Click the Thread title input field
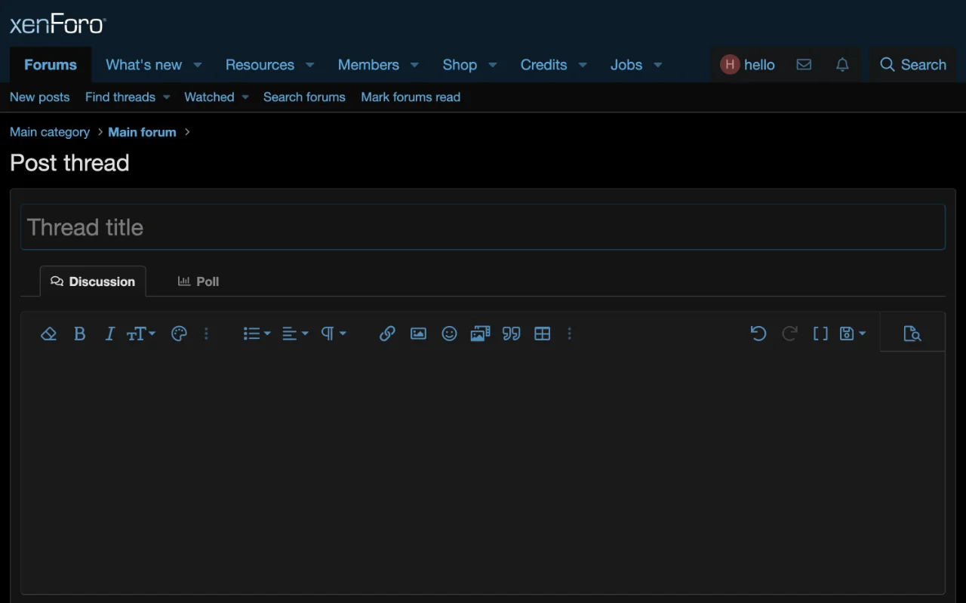This screenshot has height=603, width=966. tap(483, 227)
